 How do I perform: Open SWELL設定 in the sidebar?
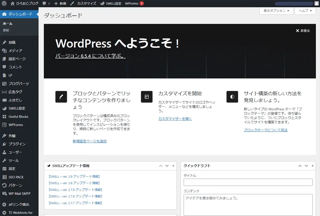17,108
